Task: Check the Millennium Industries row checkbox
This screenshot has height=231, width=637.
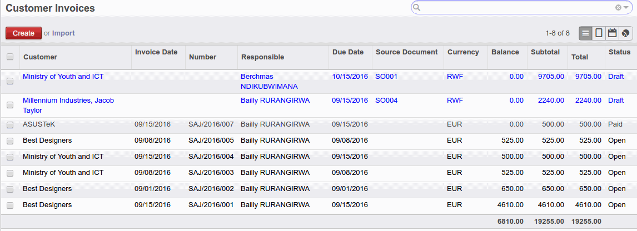Action: click(10, 105)
